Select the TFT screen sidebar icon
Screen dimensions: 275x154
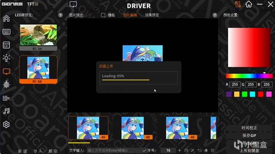click(x=6, y=72)
